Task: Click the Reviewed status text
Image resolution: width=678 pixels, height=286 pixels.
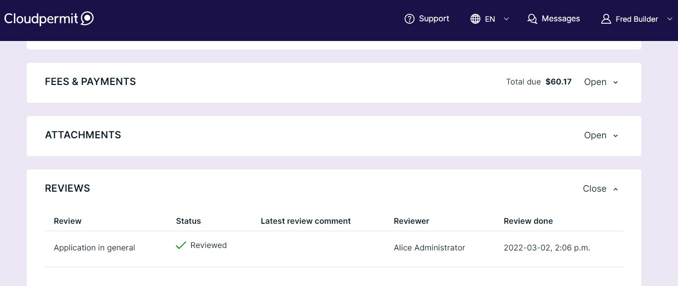Action: [209, 245]
